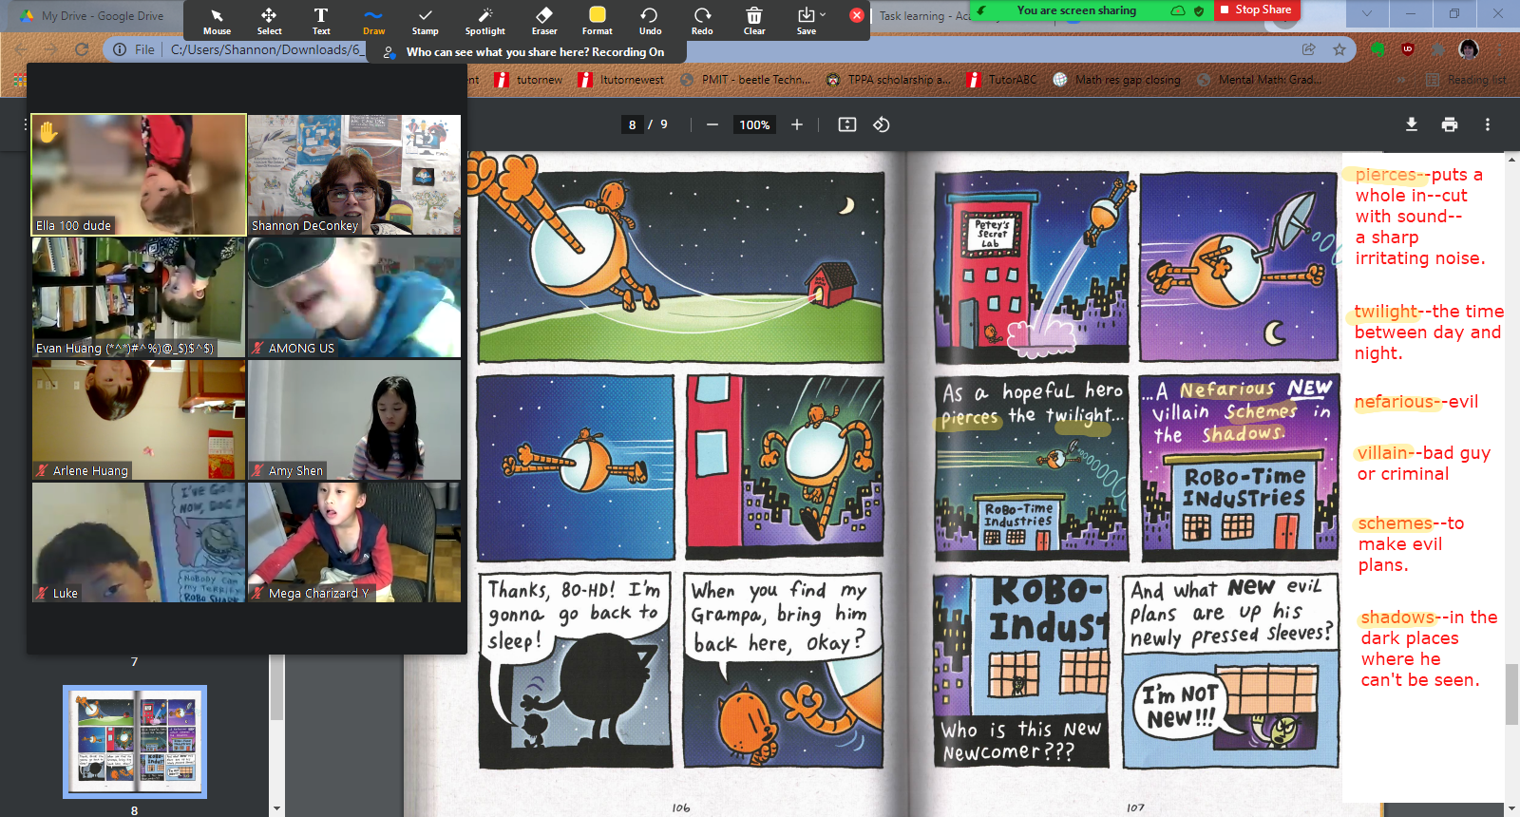Viewport: 1520px width, 817px height.
Task: Edit the 100% zoom level field
Action: (x=754, y=124)
